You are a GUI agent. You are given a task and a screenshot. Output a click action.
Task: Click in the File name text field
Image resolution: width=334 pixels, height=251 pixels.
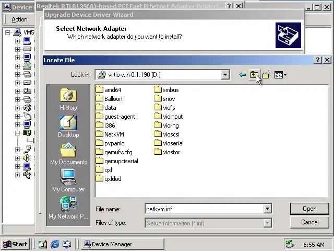(204, 209)
